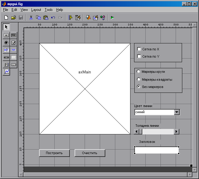Open the Layout menu

point(36,10)
